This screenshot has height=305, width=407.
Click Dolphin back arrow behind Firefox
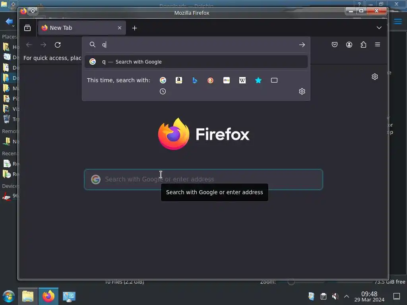[9, 21]
